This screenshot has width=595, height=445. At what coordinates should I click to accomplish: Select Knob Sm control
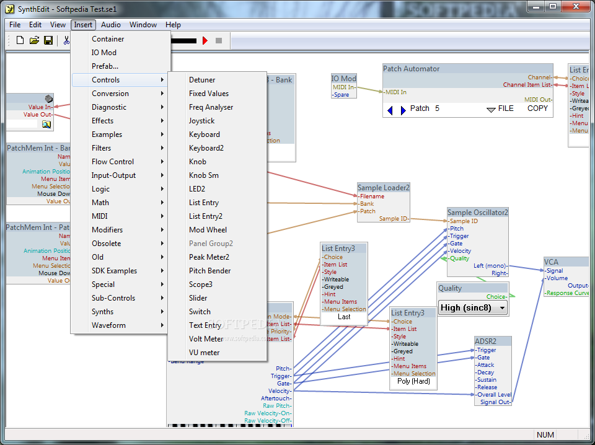[x=217, y=175]
